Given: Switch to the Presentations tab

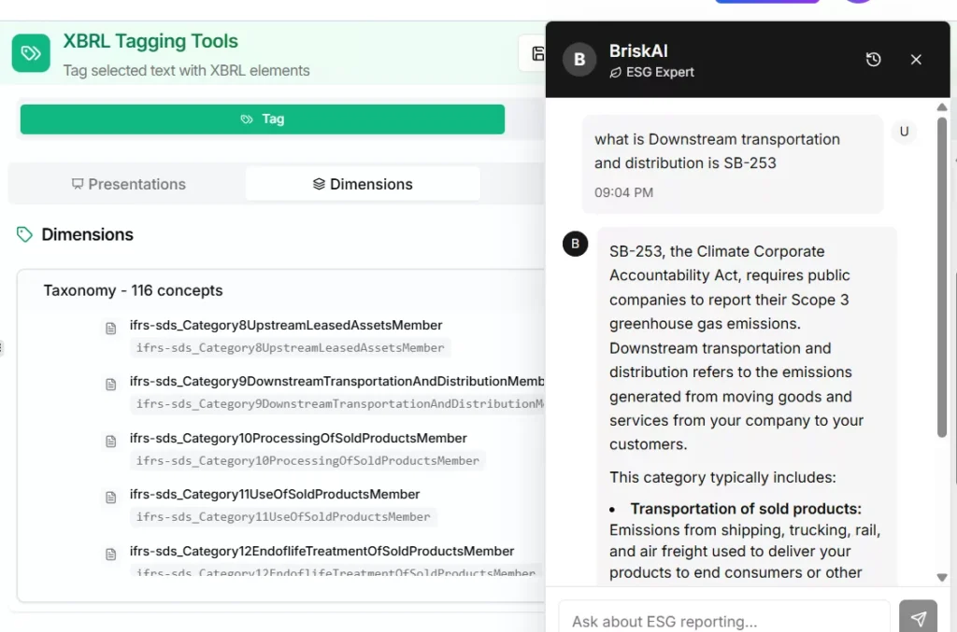Looking at the screenshot, I should tap(128, 184).
